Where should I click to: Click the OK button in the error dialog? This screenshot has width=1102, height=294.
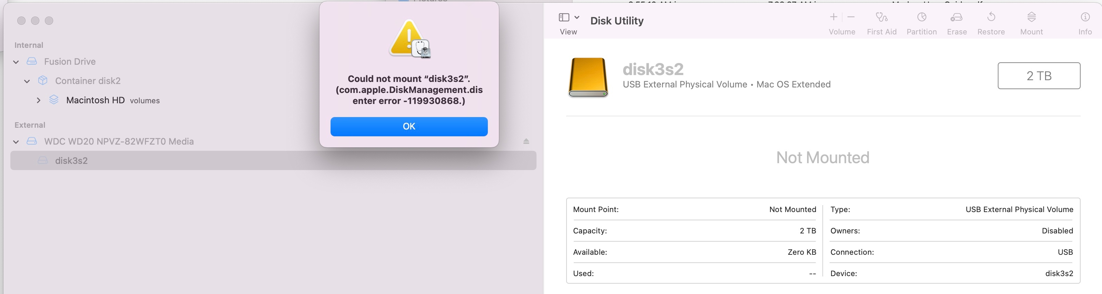point(409,126)
